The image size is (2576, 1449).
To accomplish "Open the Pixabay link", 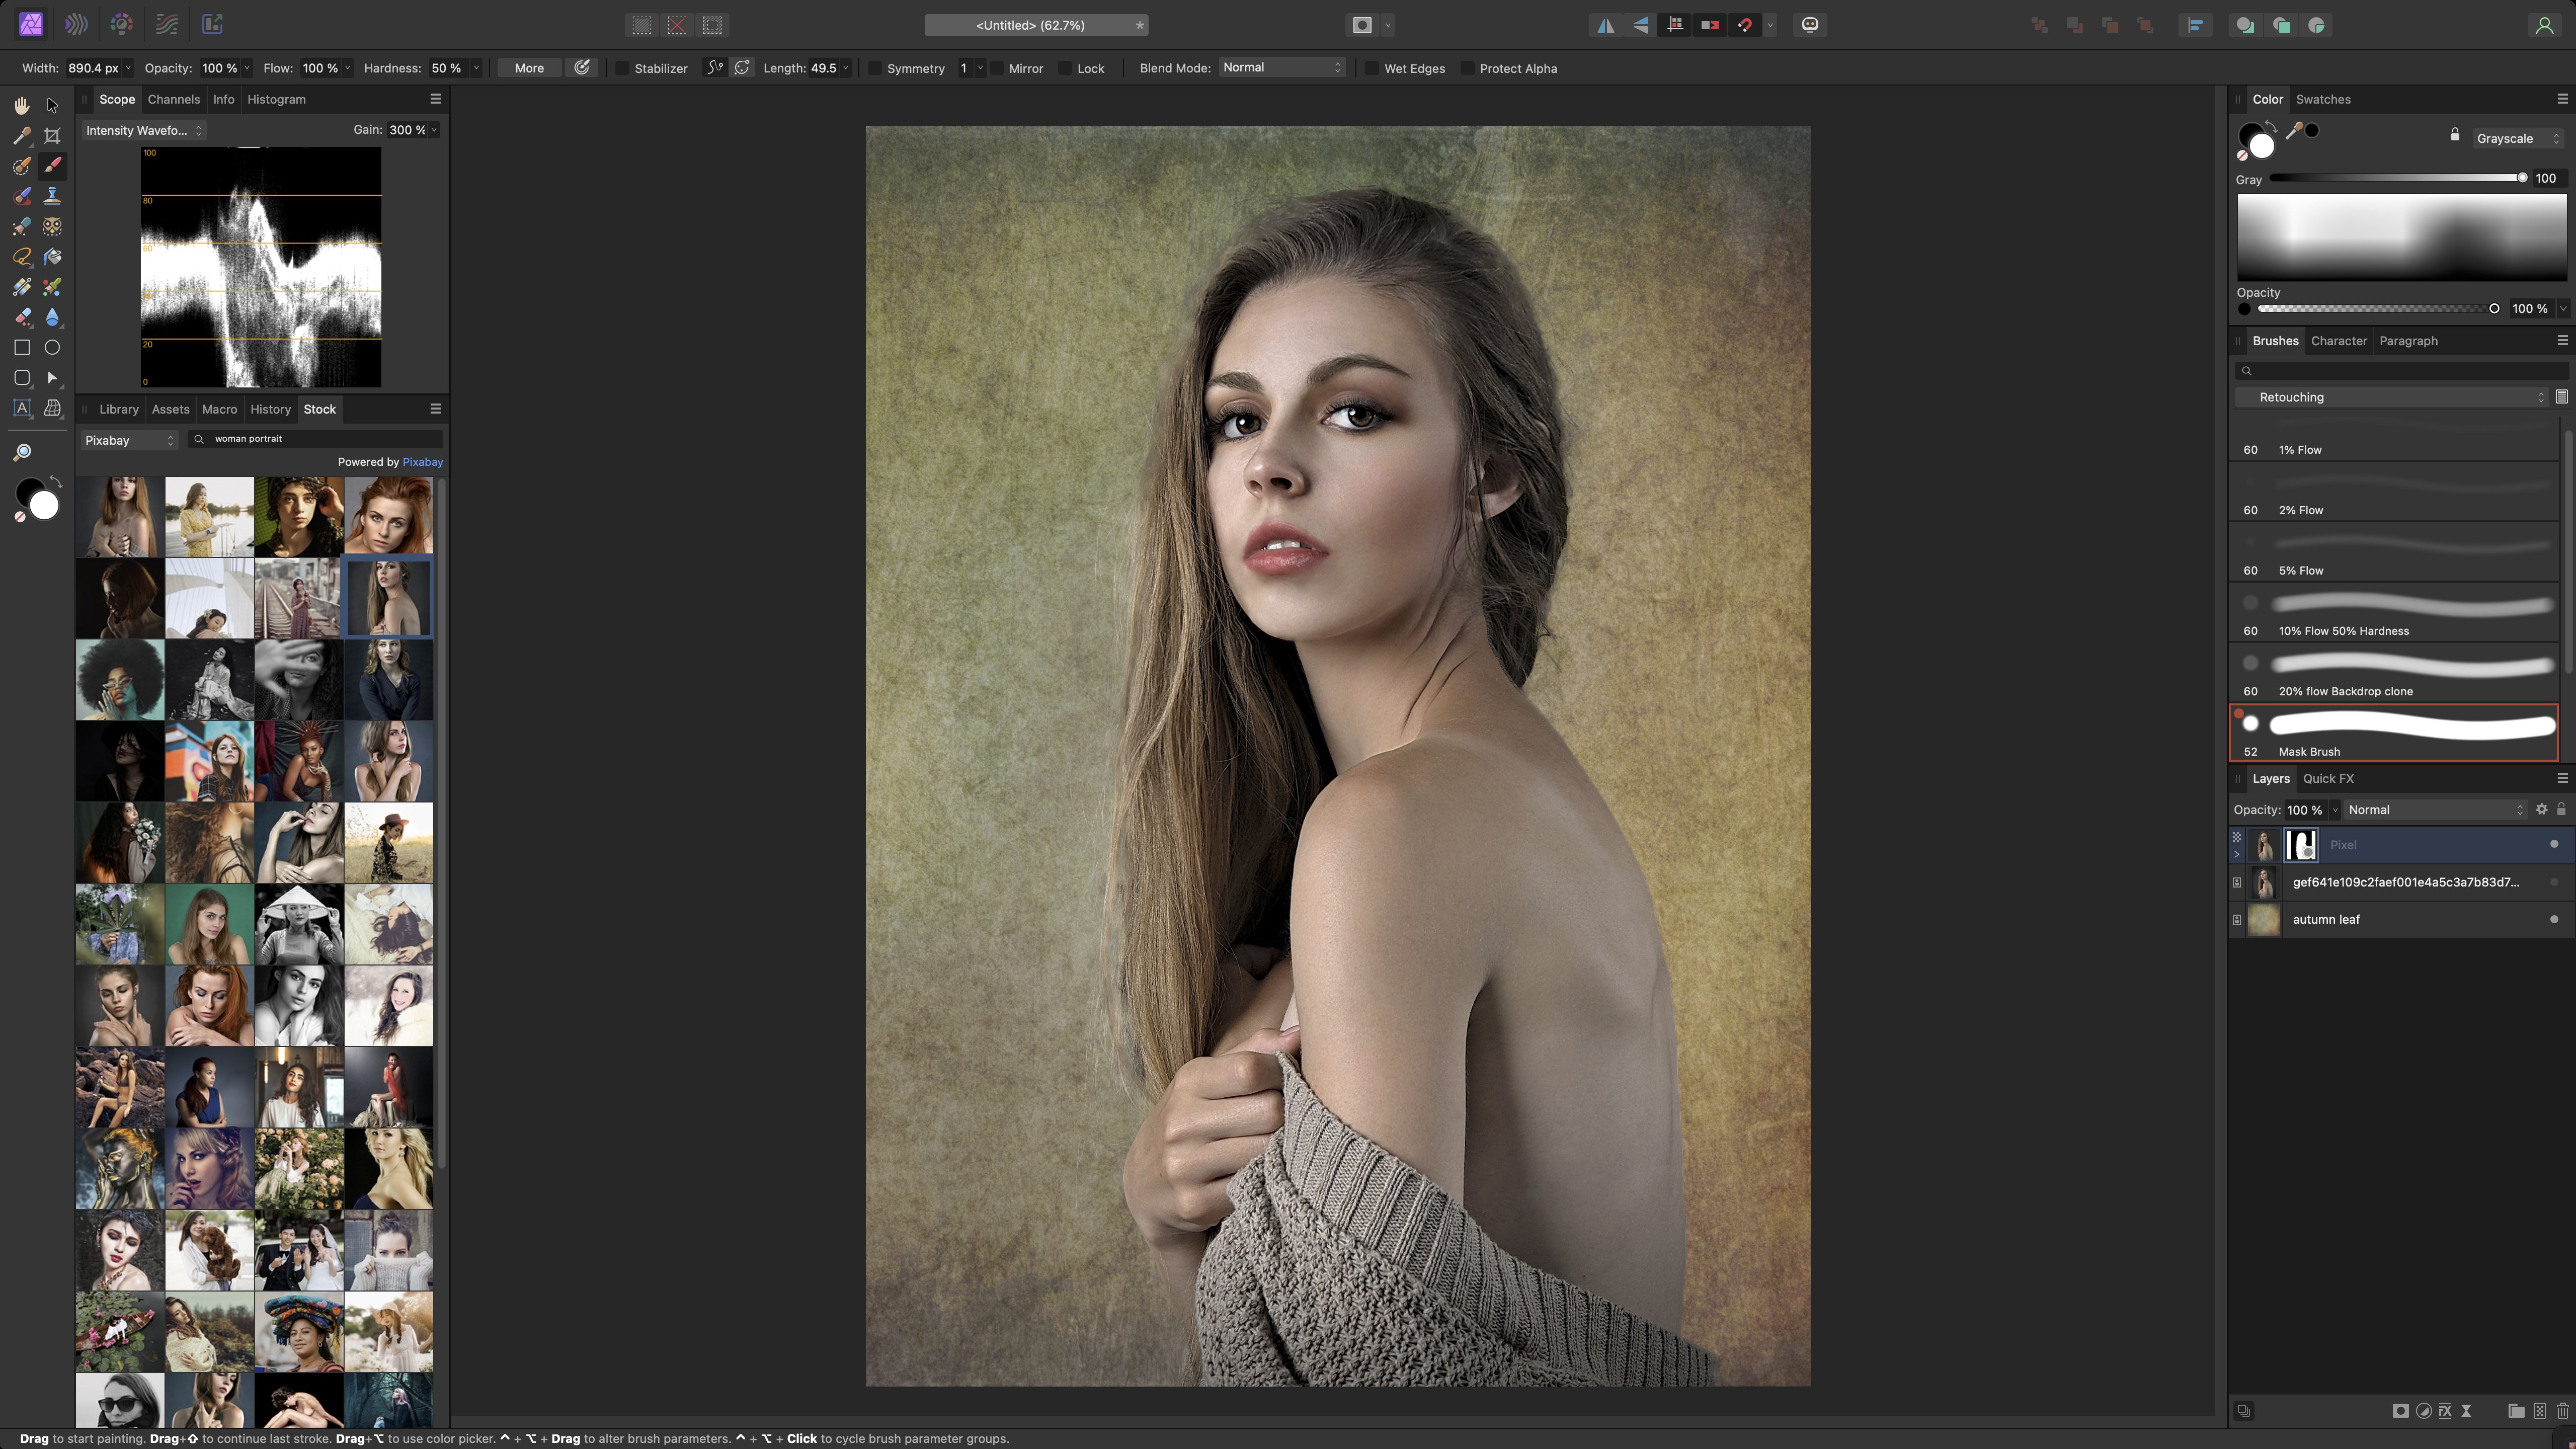I will tap(422, 462).
